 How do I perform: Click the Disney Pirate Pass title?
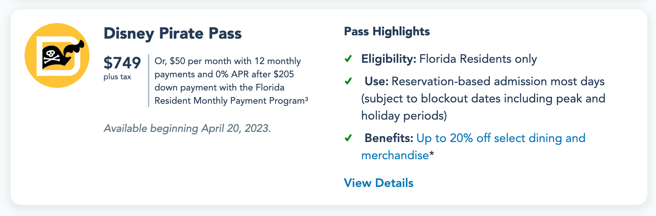click(x=172, y=33)
